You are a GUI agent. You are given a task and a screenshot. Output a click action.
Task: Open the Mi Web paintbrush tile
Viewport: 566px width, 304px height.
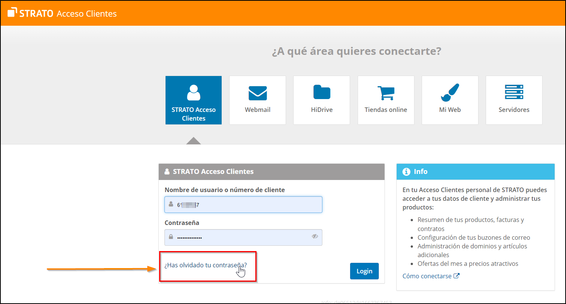coord(450,100)
